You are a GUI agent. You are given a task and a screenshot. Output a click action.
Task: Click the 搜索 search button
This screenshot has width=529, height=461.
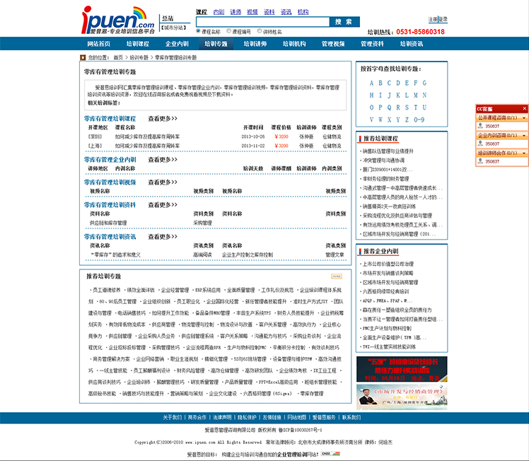pos(344,22)
